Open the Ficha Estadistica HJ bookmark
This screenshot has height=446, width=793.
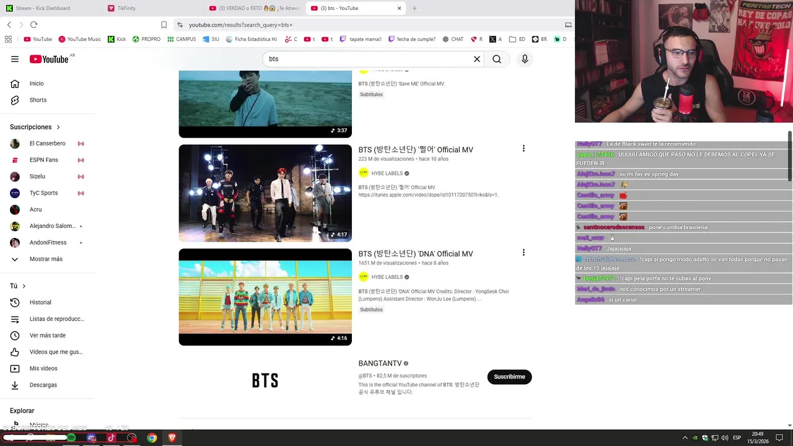click(251, 39)
